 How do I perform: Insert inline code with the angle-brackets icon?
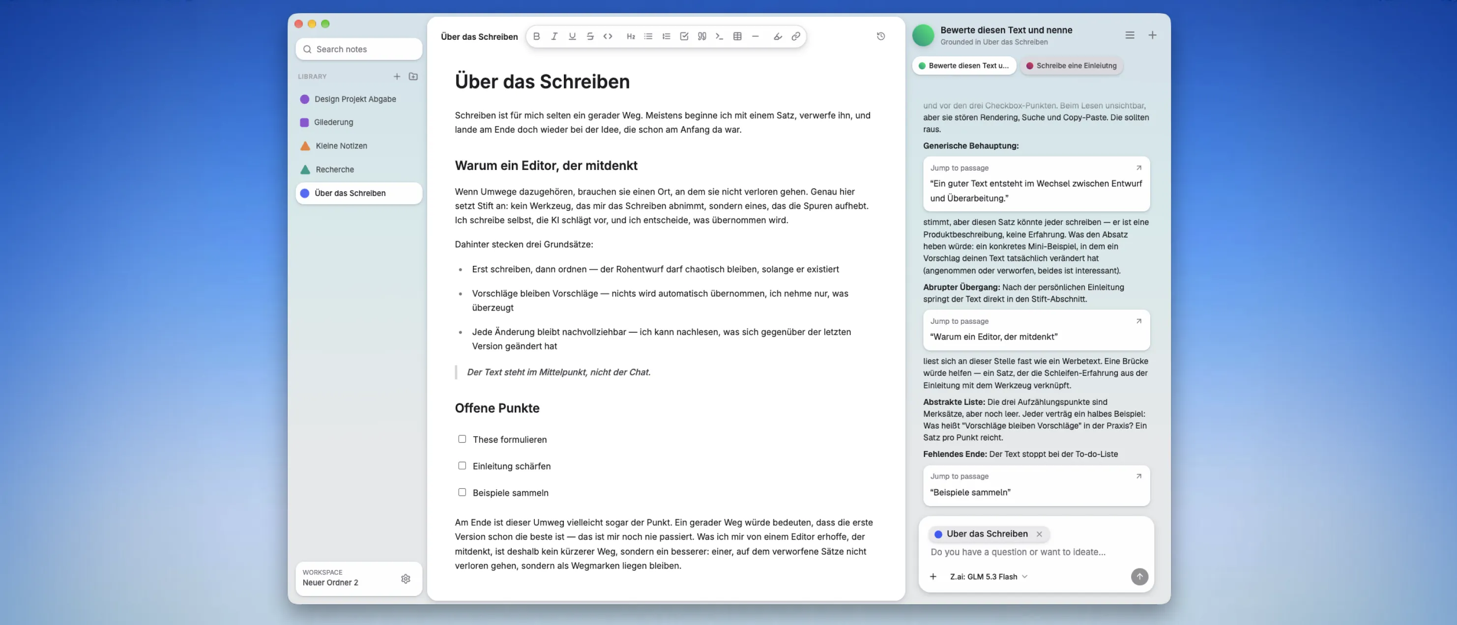(608, 36)
